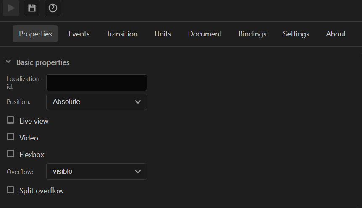Open the Transition tab
Image resolution: width=362 pixels, height=208 pixels.
122,34
